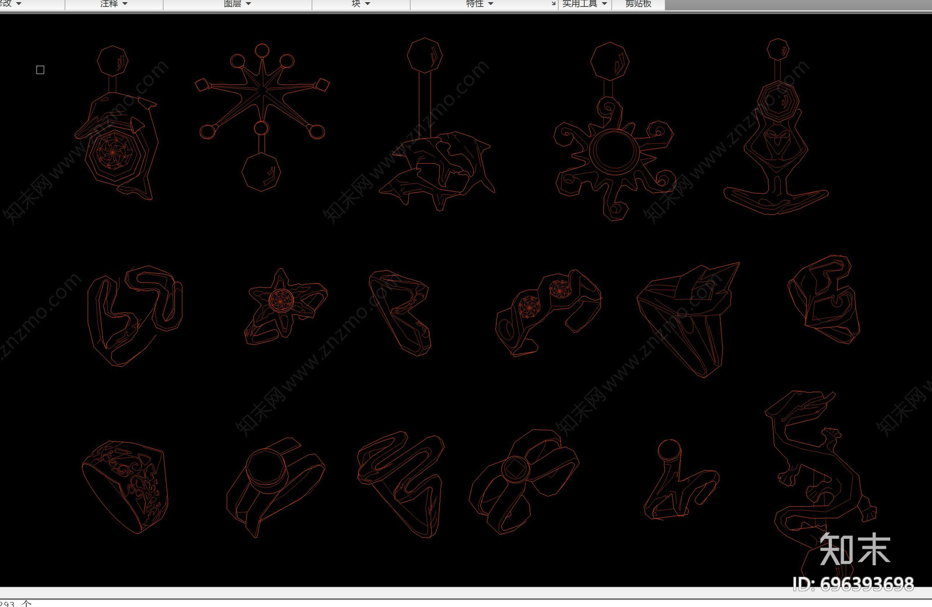Open the 特性 panel dialog launcher arrow
The height and width of the screenshot is (607, 932).
[x=553, y=4]
